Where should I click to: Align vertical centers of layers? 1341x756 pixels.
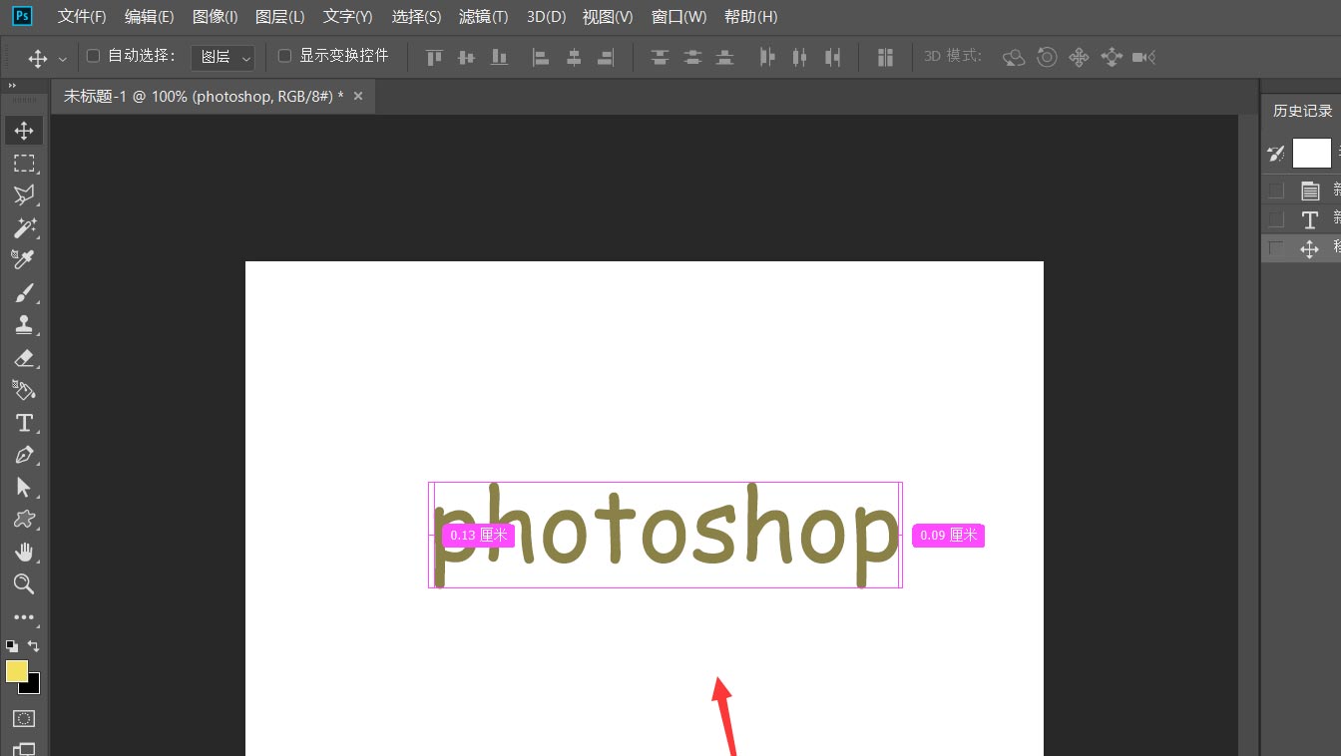point(466,58)
